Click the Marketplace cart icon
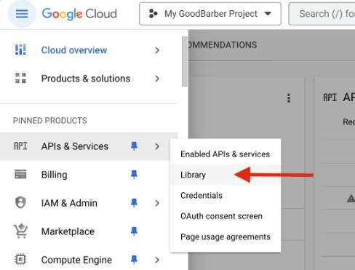The height and width of the screenshot is (270, 355). [x=20, y=231]
